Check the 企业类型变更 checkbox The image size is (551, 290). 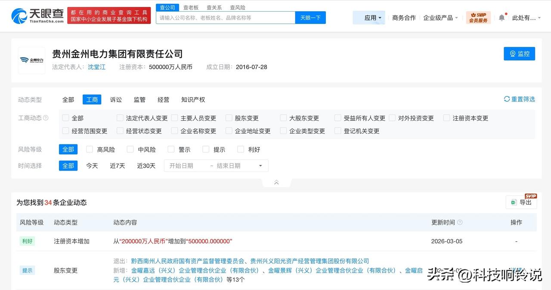click(283, 131)
